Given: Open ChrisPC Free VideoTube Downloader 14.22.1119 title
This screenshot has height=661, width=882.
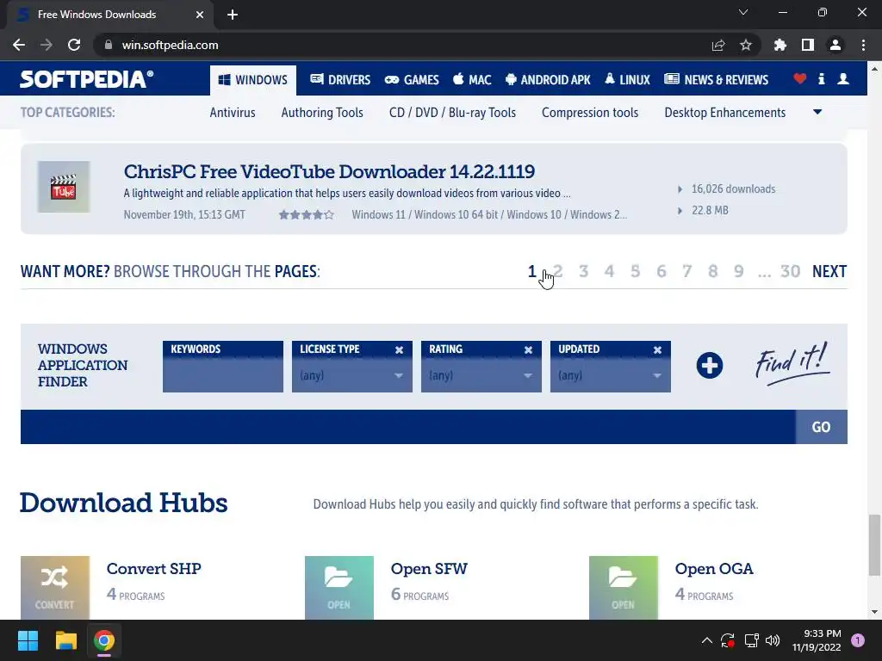Looking at the screenshot, I should coord(329,171).
